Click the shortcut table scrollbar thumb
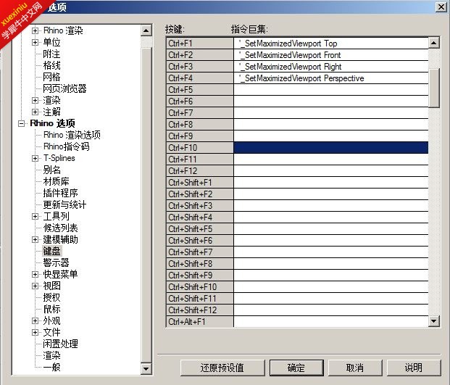 click(x=433, y=88)
